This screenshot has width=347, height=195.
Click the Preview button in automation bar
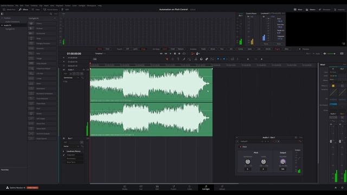(305, 49)
